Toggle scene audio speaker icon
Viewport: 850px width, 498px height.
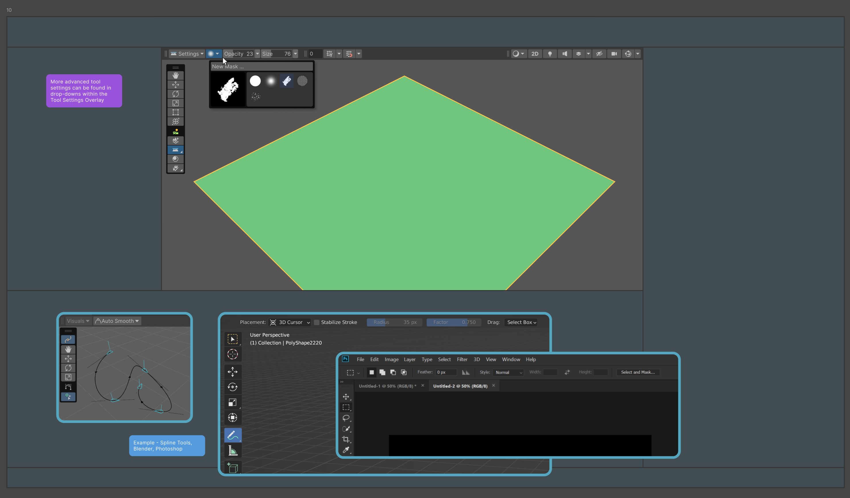click(565, 54)
